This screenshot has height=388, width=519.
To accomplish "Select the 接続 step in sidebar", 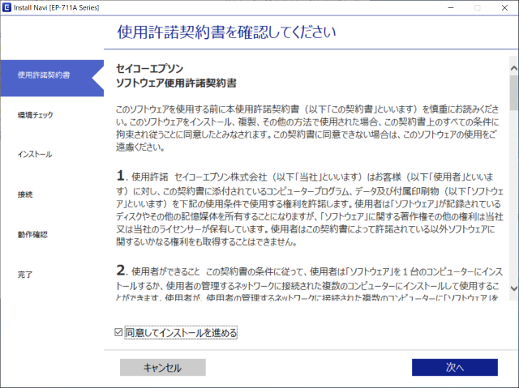I will tap(25, 194).
